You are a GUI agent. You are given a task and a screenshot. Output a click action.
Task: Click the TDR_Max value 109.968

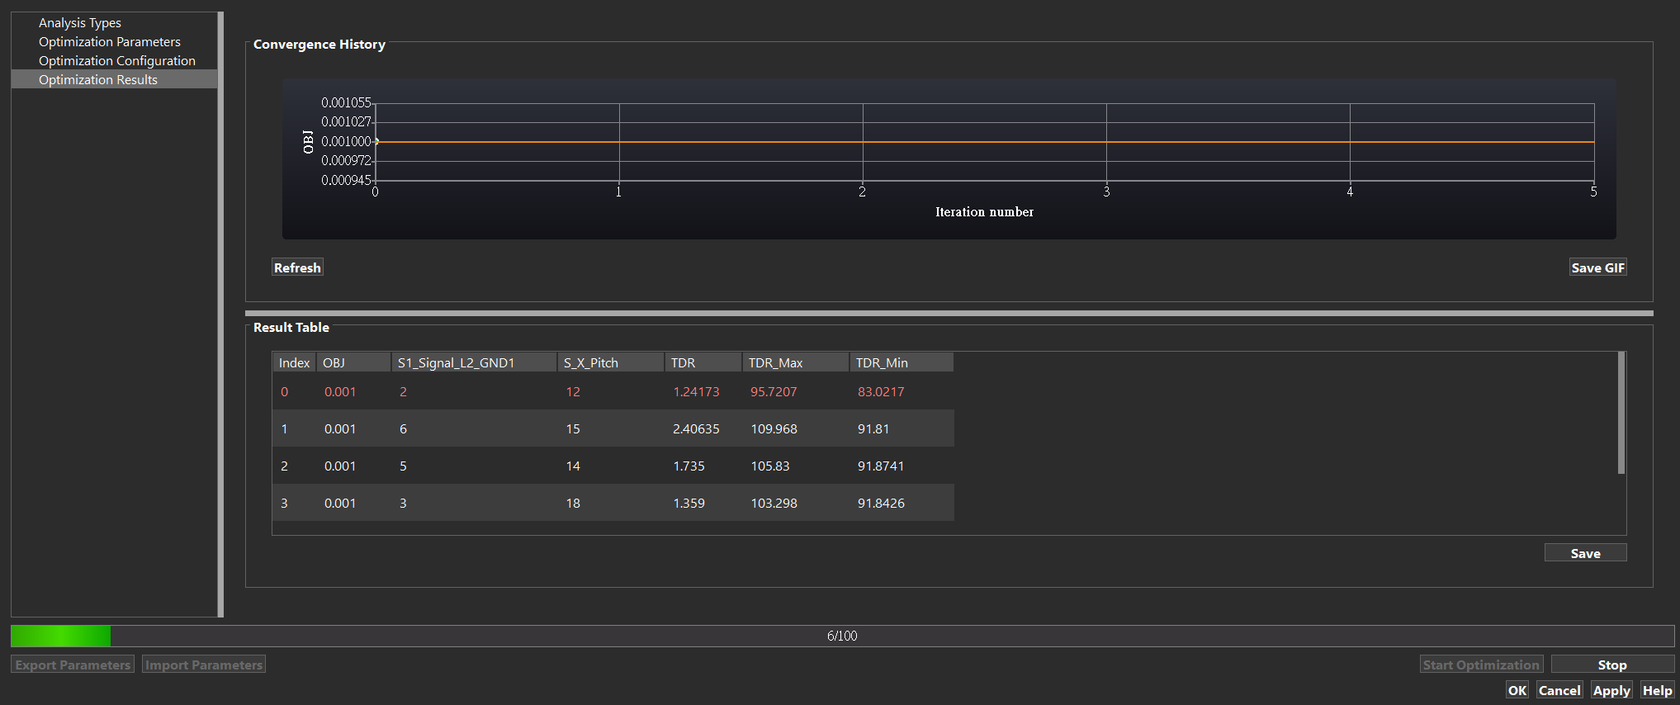pyautogui.click(x=774, y=429)
